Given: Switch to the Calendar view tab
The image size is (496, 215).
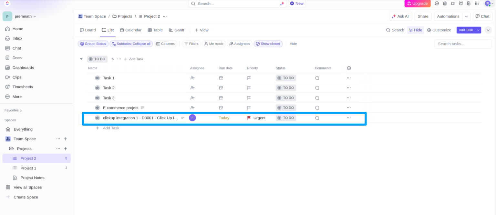Looking at the screenshot, I should (131, 30).
